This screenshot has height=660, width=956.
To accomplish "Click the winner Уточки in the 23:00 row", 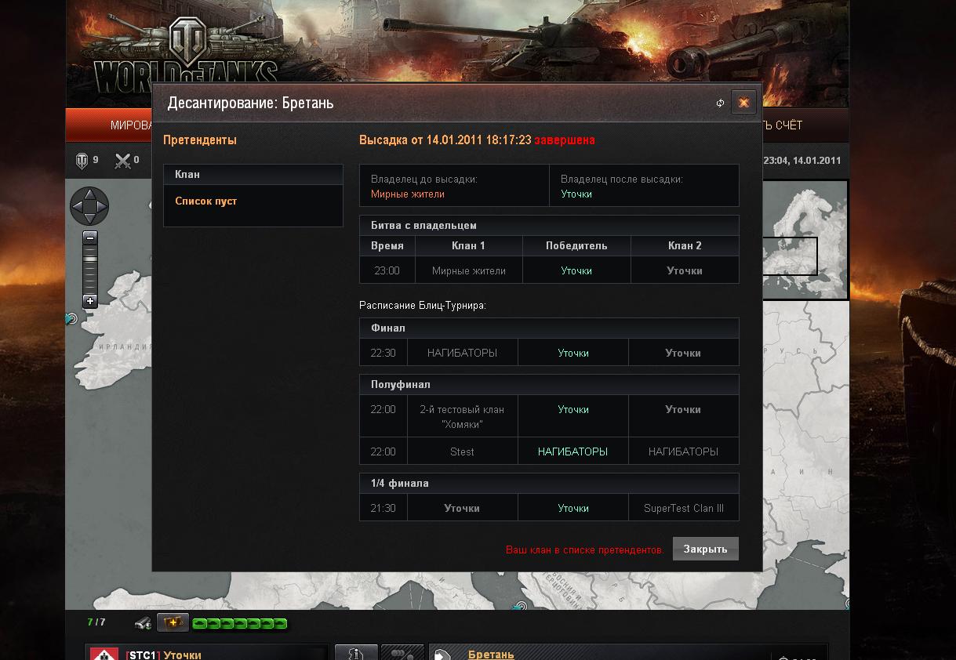I will 576,270.
